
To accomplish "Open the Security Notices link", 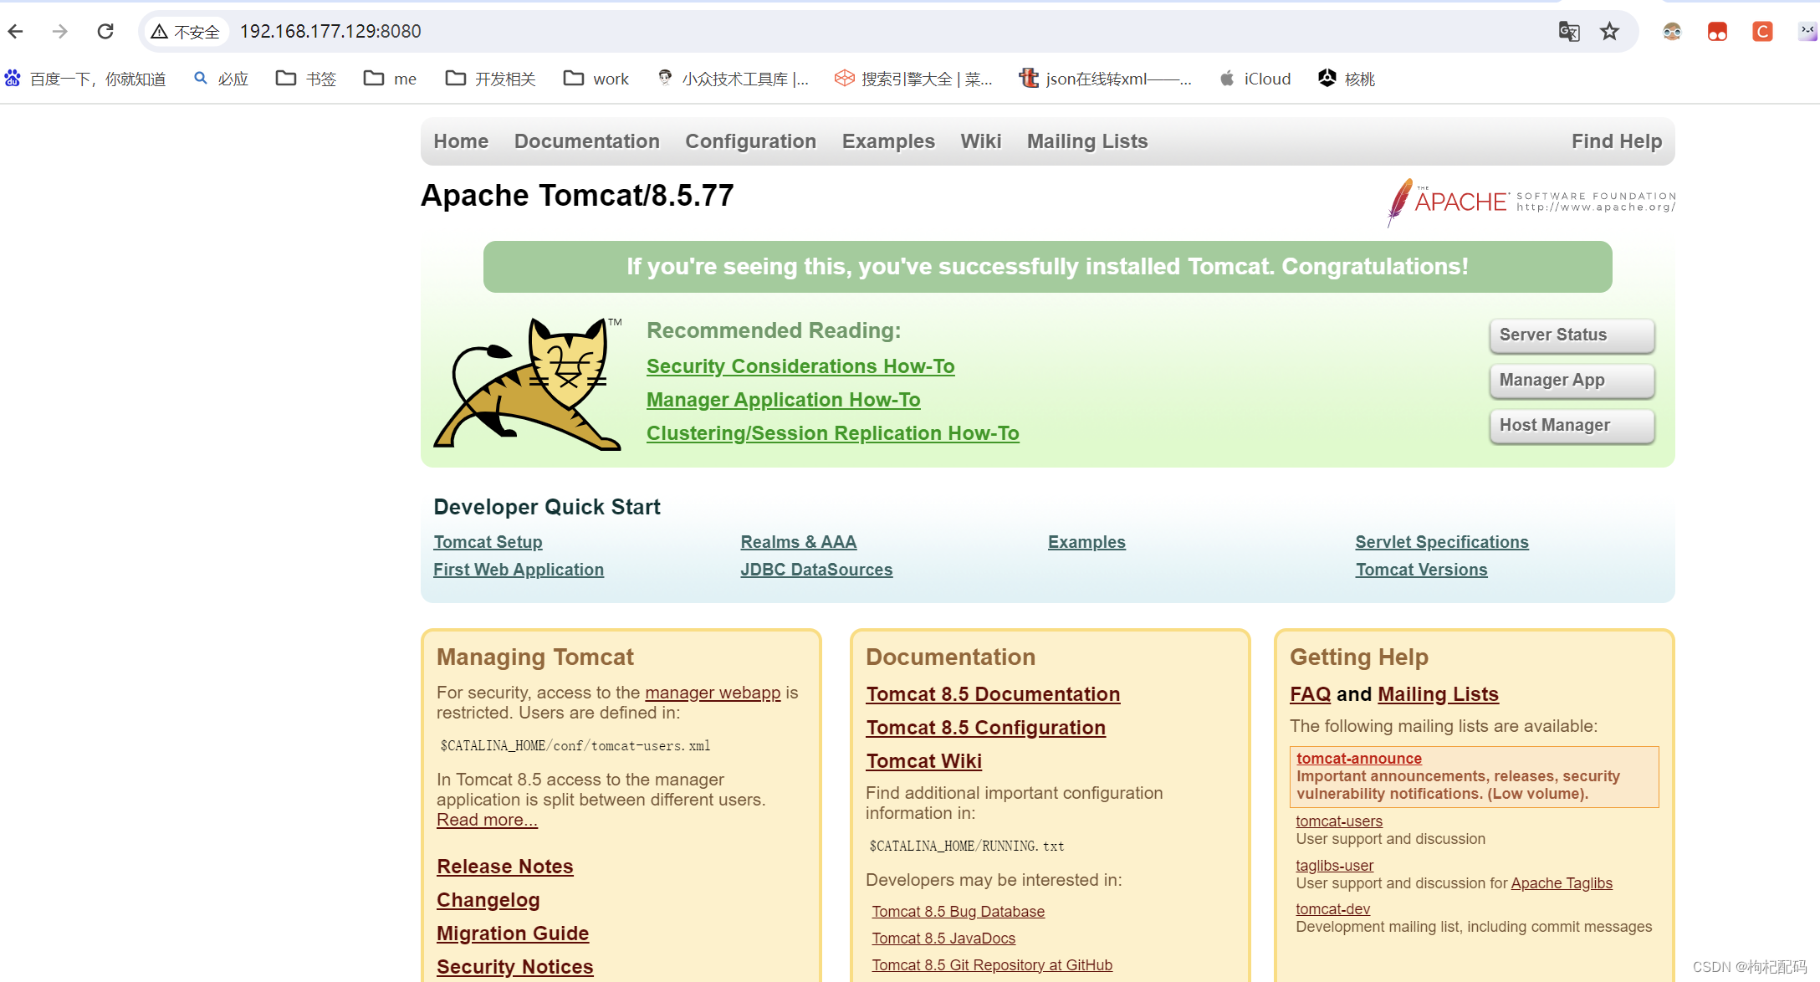I will click(515, 967).
